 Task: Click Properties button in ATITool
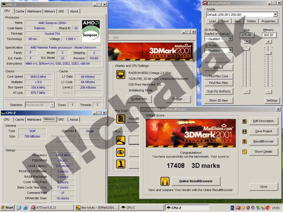pyautogui.click(x=268, y=21)
